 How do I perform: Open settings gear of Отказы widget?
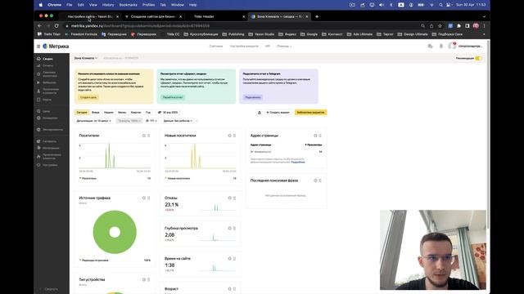point(229,198)
